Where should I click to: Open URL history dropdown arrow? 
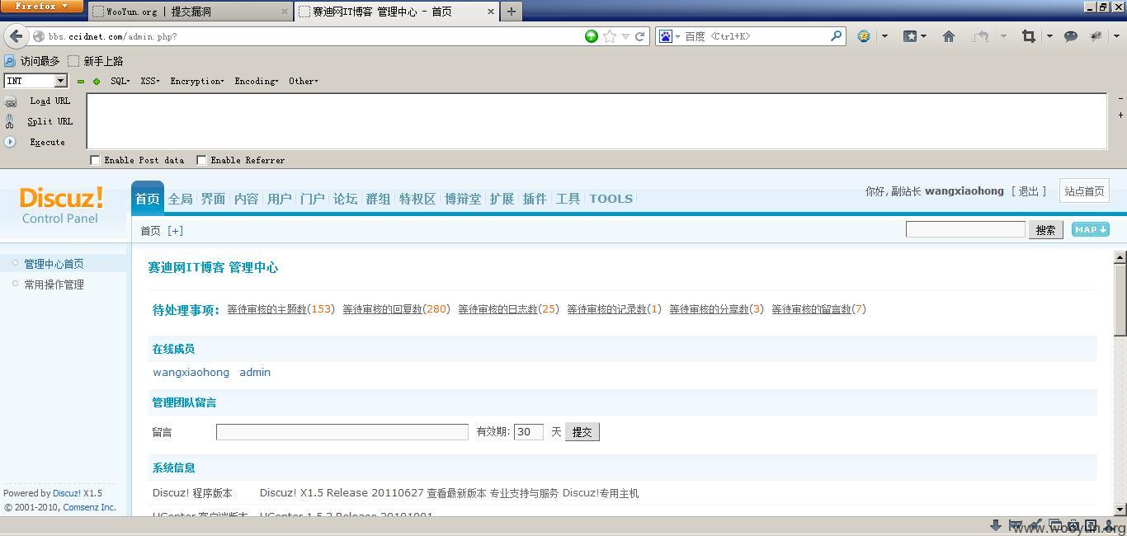(x=625, y=36)
